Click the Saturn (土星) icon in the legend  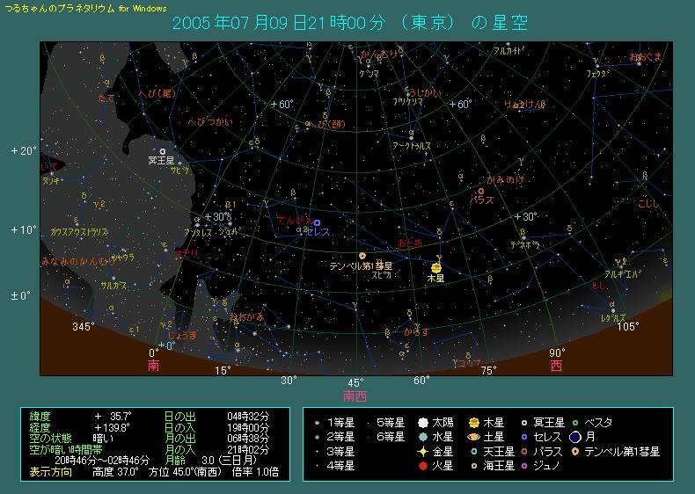(x=473, y=436)
